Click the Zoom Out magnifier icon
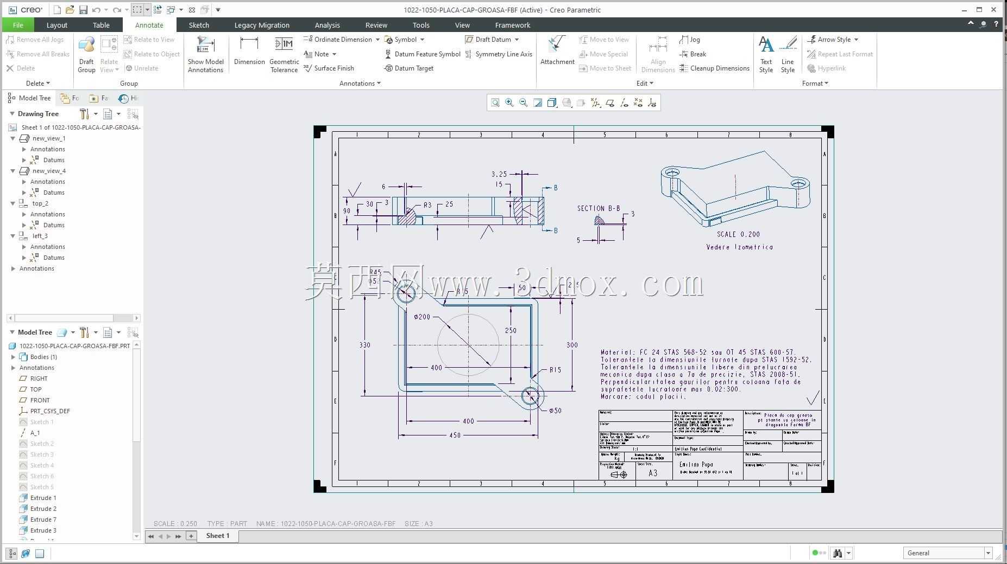 point(524,102)
